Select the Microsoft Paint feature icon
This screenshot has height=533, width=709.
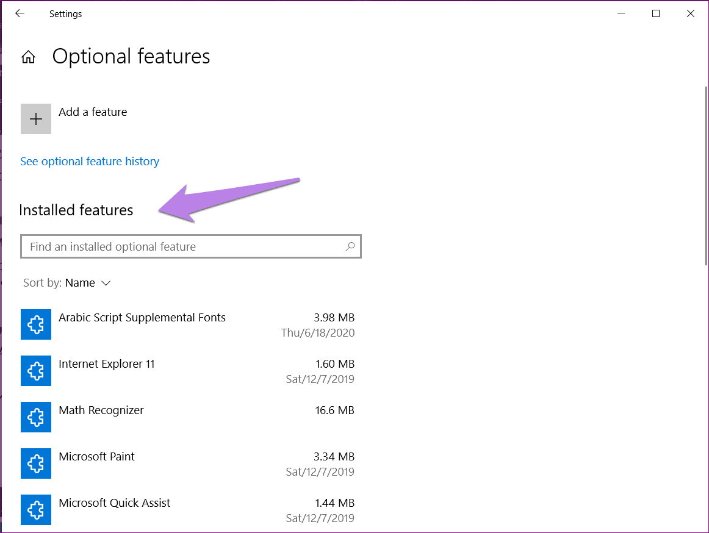[35, 463]
